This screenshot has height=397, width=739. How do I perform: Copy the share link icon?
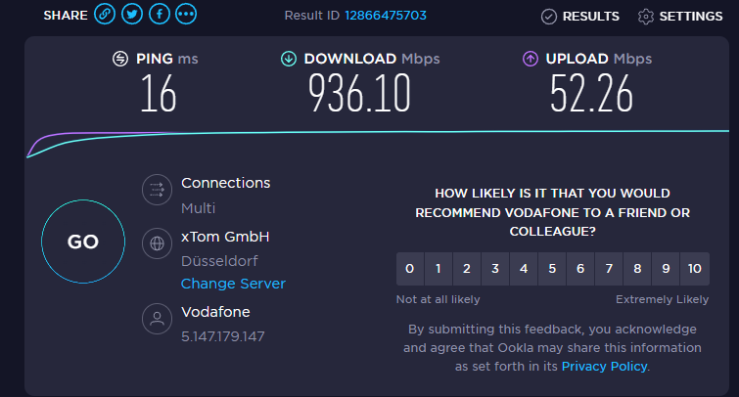[105, 14]
